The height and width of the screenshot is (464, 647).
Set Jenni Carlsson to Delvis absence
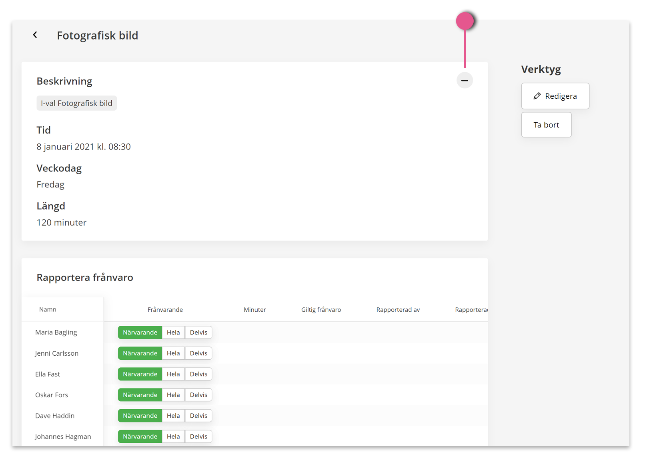click(x=198, y=353)
